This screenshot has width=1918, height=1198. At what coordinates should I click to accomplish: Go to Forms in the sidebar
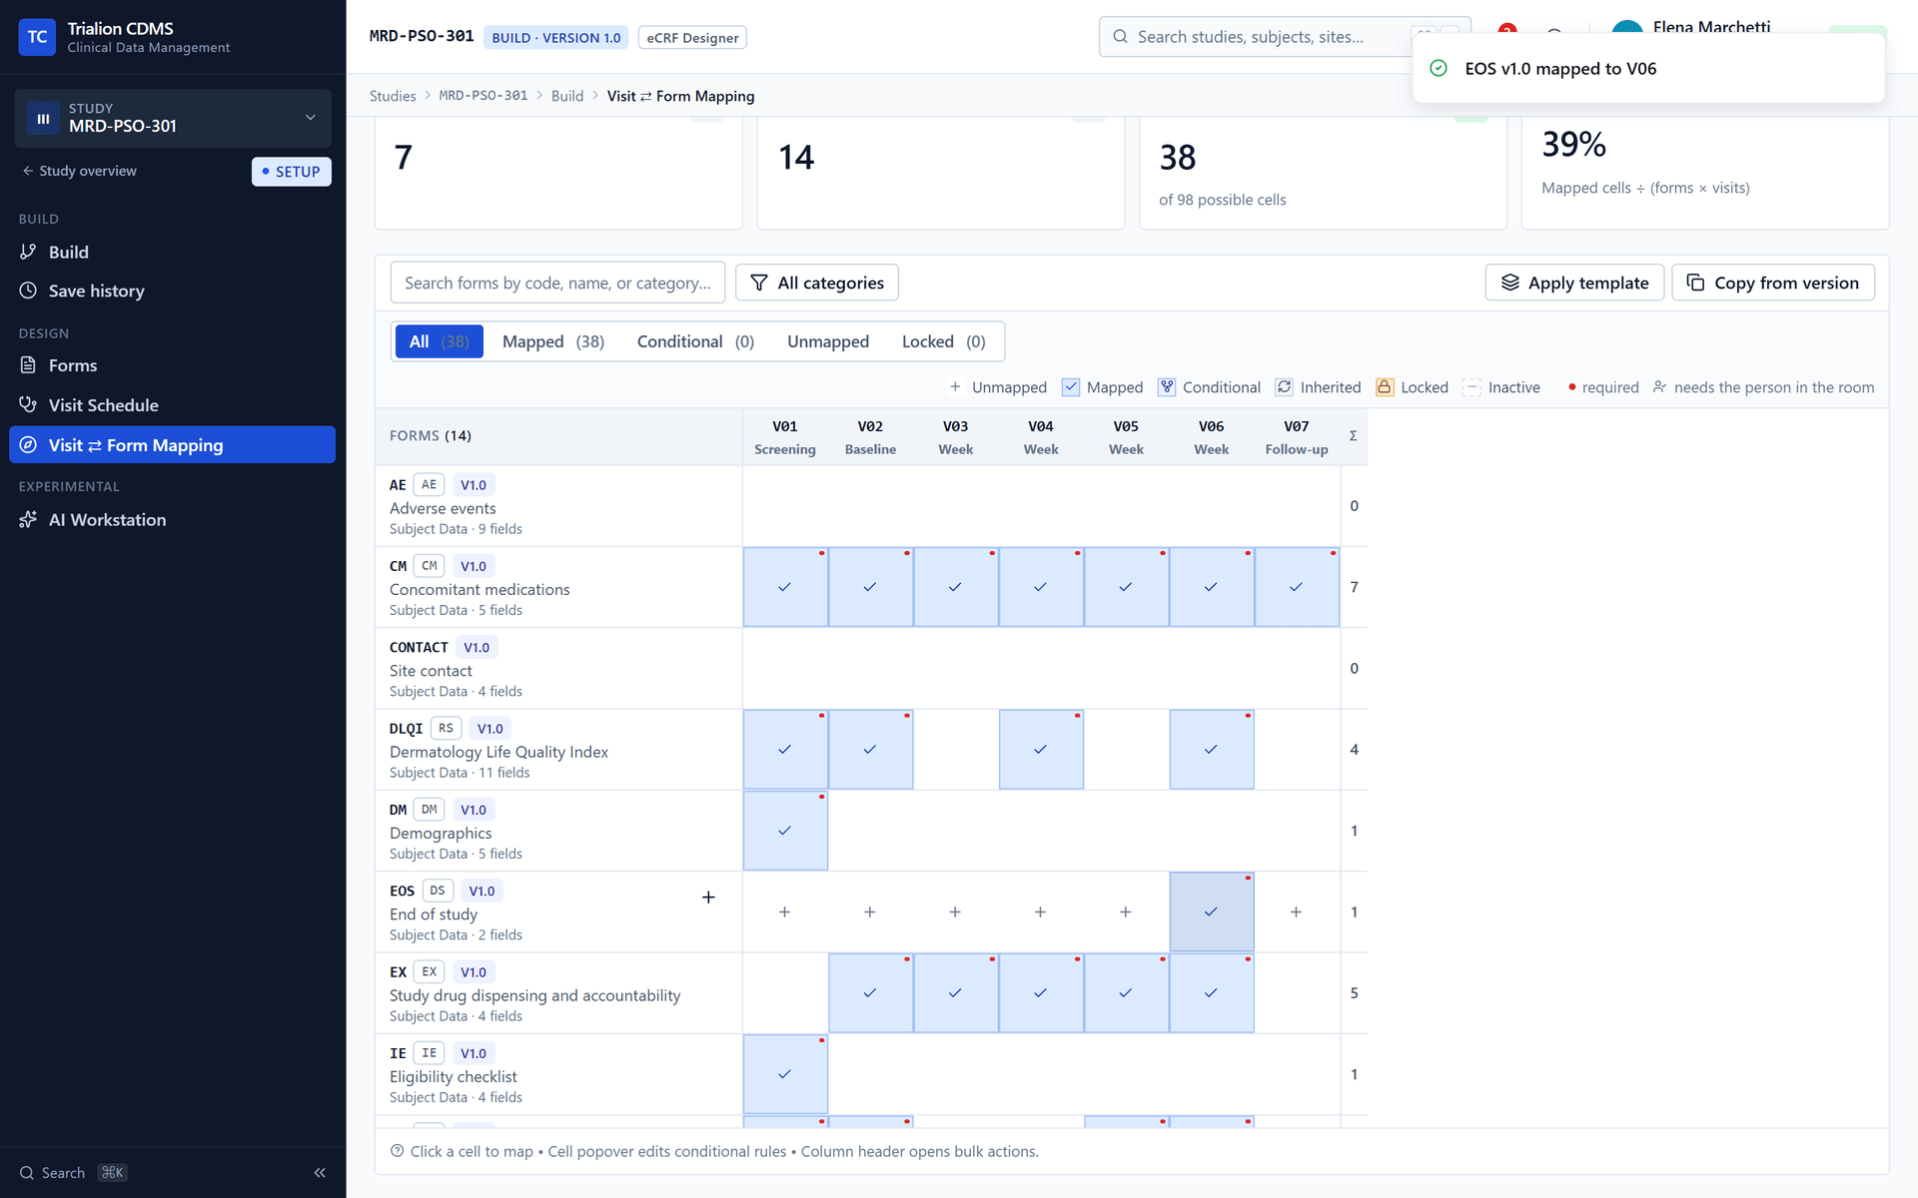(172, 365)
